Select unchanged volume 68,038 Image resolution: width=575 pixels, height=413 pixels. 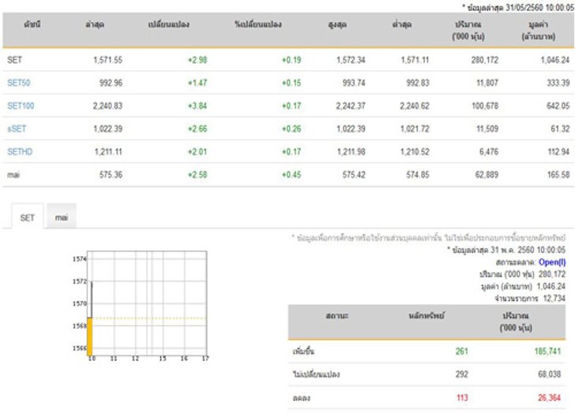pyautogui.click(x=550, y=374)
